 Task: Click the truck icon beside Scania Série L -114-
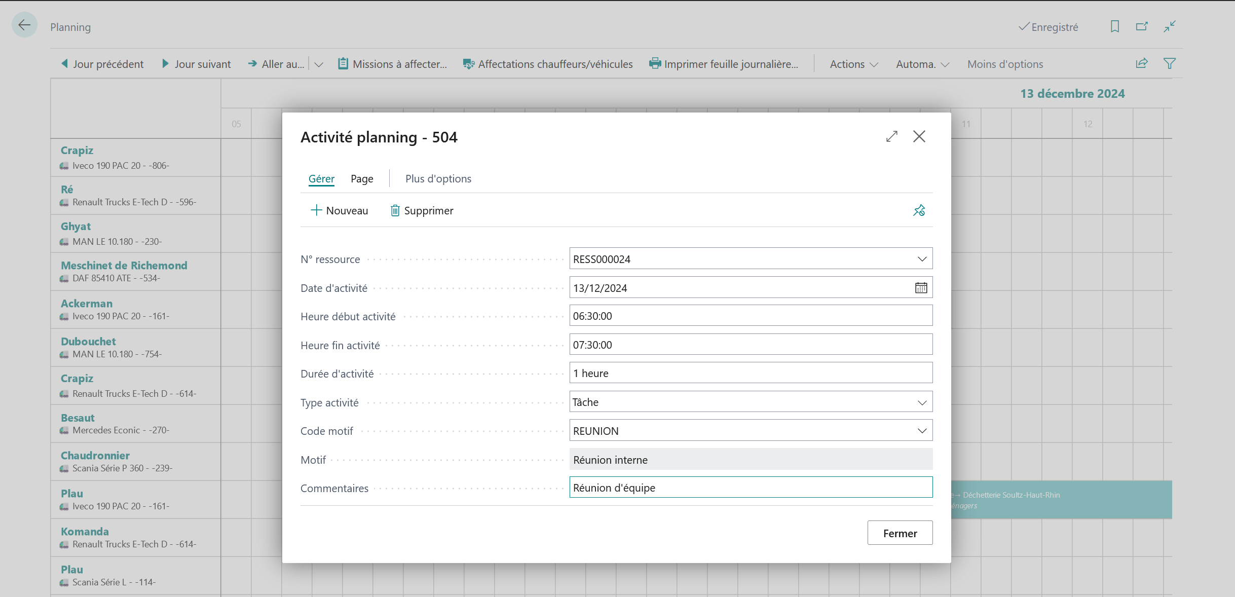[x=64, y=582]
